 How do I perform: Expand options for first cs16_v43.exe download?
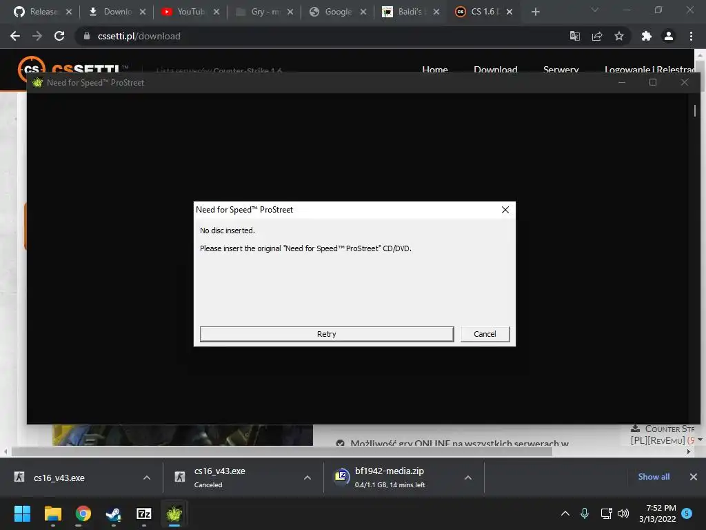point(147,478)
